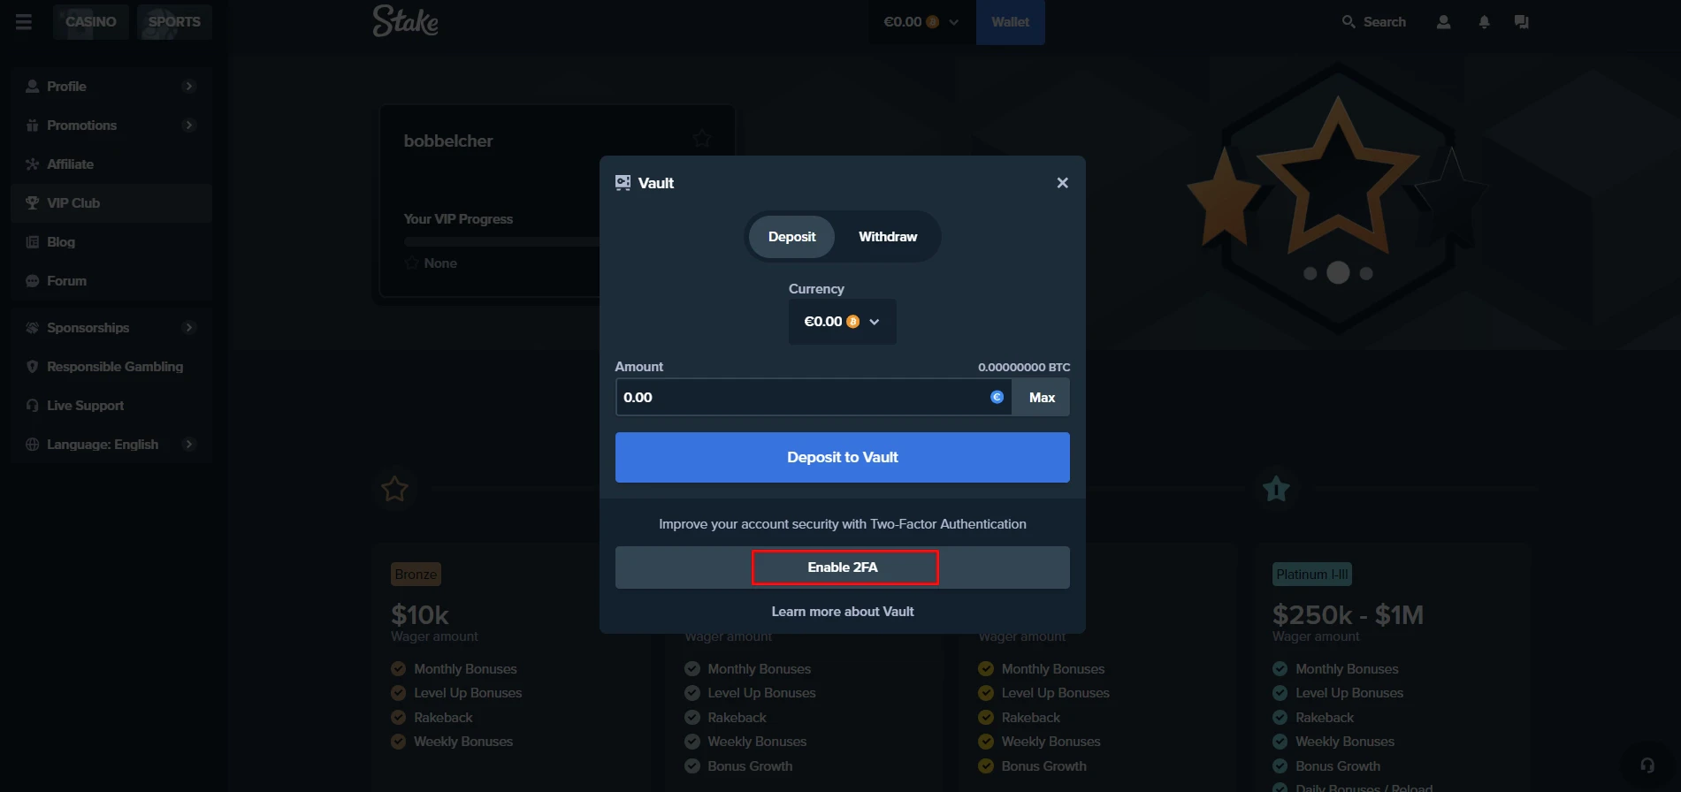The height and width of the screenshot is (792, 1681).
Task: Click the $250k - $1M wager amount
Action: point(1348,614)
